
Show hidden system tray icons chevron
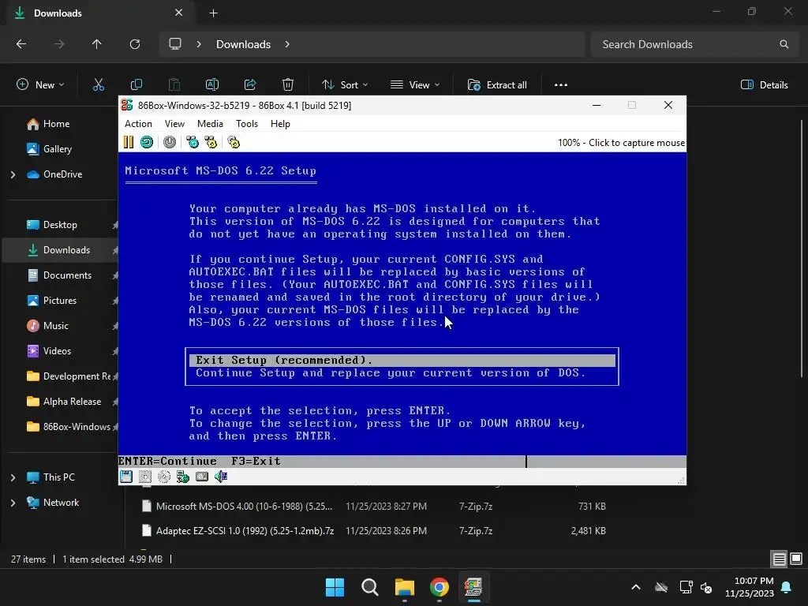point(636,587)
